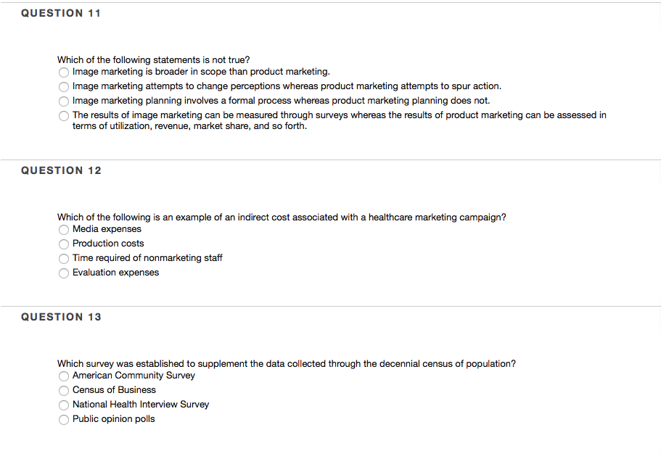Pick National Health Interview Survey answer
Screen dimensions: 661x451
pyautogui.click(x=64, y=405)
